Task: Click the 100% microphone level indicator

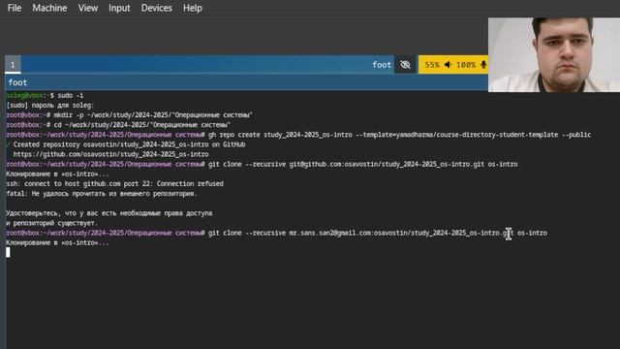Action: (x=466, y=65)
